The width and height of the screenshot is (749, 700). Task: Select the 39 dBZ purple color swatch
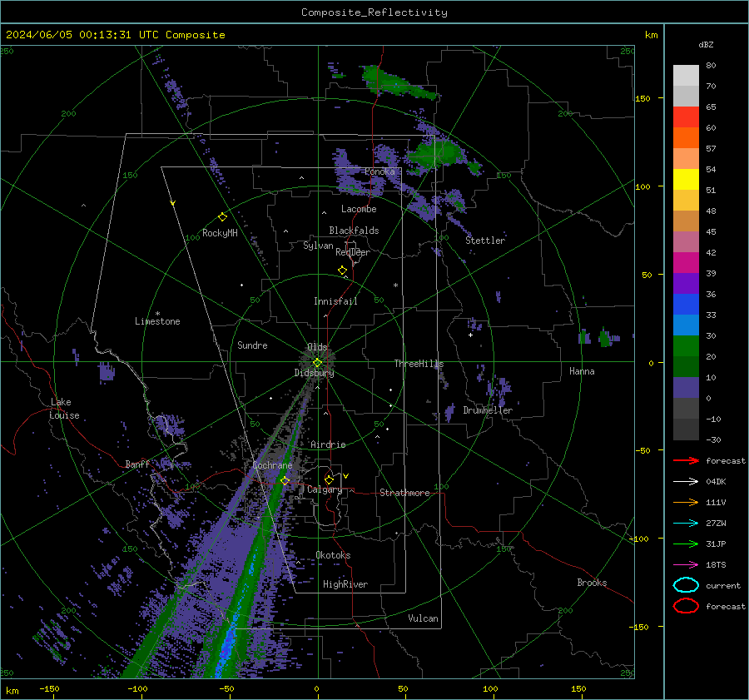pos(686,283)
